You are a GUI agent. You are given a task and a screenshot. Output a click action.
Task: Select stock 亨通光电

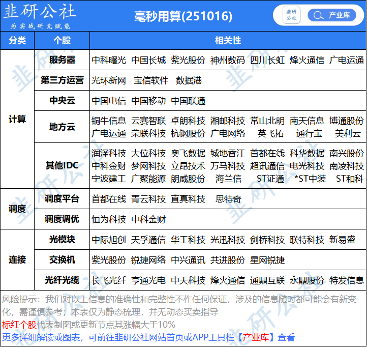pos(148,280)
